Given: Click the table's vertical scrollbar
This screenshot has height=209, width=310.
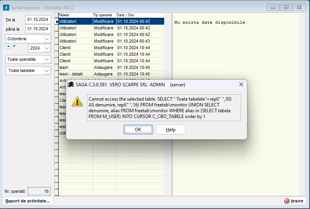Looking at the screenshot, I should pyautogui.click(x=168, y=104).
